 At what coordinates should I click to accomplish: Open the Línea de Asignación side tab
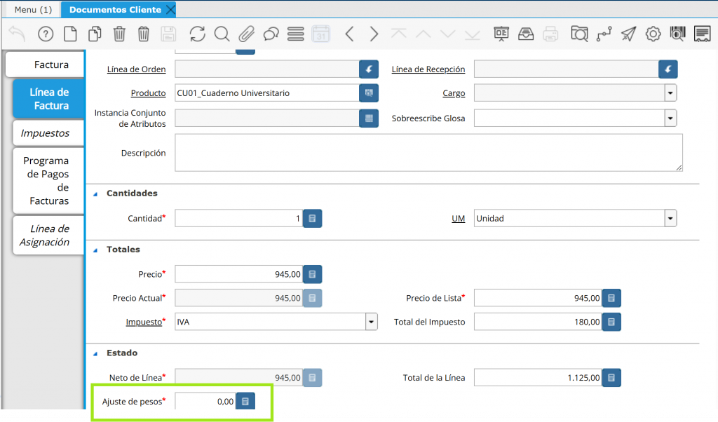48,236
